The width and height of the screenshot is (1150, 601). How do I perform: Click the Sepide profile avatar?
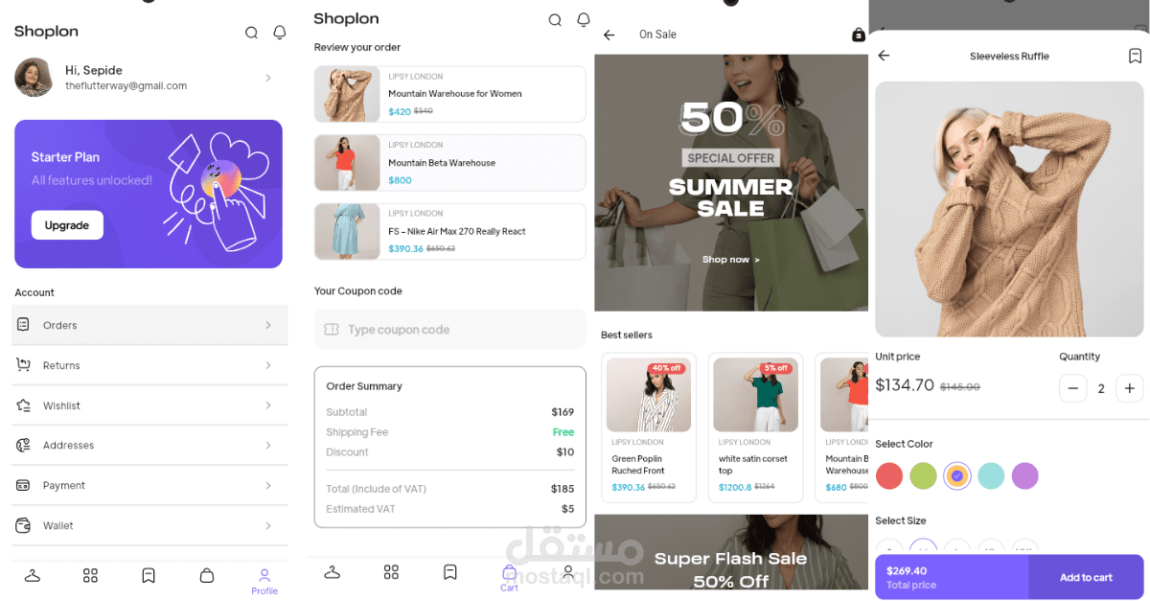pos(34,78)
